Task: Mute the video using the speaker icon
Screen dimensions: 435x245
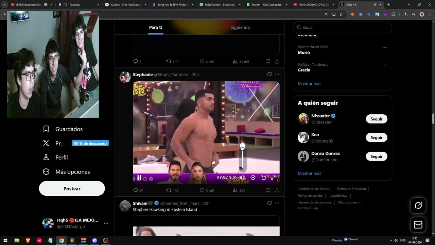Action: click(x=243, y=178)
